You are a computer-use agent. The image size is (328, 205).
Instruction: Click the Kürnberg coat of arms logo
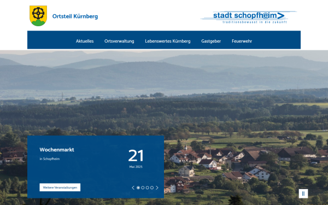(x=38, y=16)
